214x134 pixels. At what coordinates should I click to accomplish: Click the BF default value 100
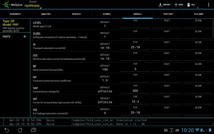coord(105,70)
